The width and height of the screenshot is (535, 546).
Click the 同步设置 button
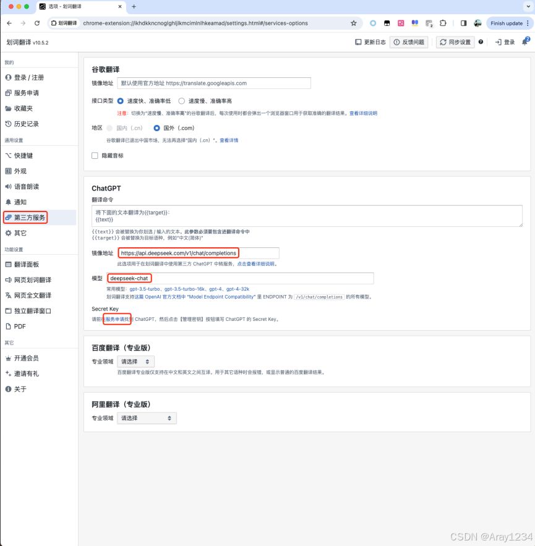click(x=455, y=42)
